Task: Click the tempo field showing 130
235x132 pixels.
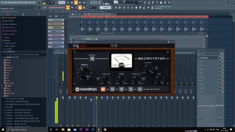Action: 61,3
